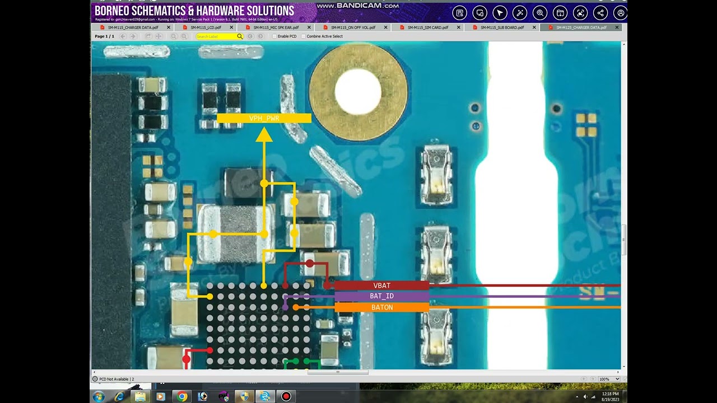The width and height of the screenshot is (717, 403).
Task: Click the Search Label magnifier icon
Action: pyautogui.click(x=240, y=36)
